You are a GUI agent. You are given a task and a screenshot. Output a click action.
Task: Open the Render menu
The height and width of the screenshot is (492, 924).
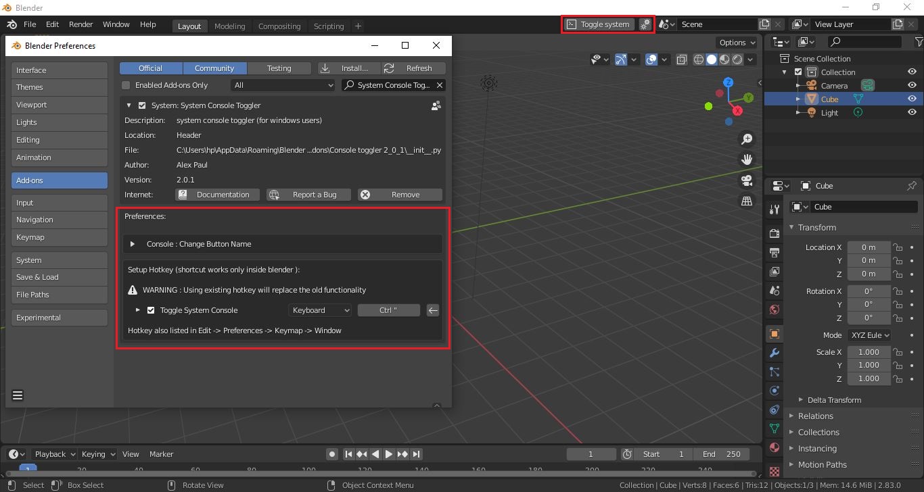coord(80,24)
